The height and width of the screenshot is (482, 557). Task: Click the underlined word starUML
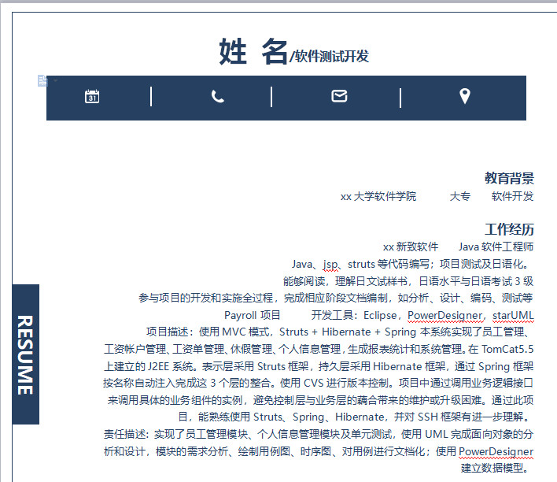513,315
